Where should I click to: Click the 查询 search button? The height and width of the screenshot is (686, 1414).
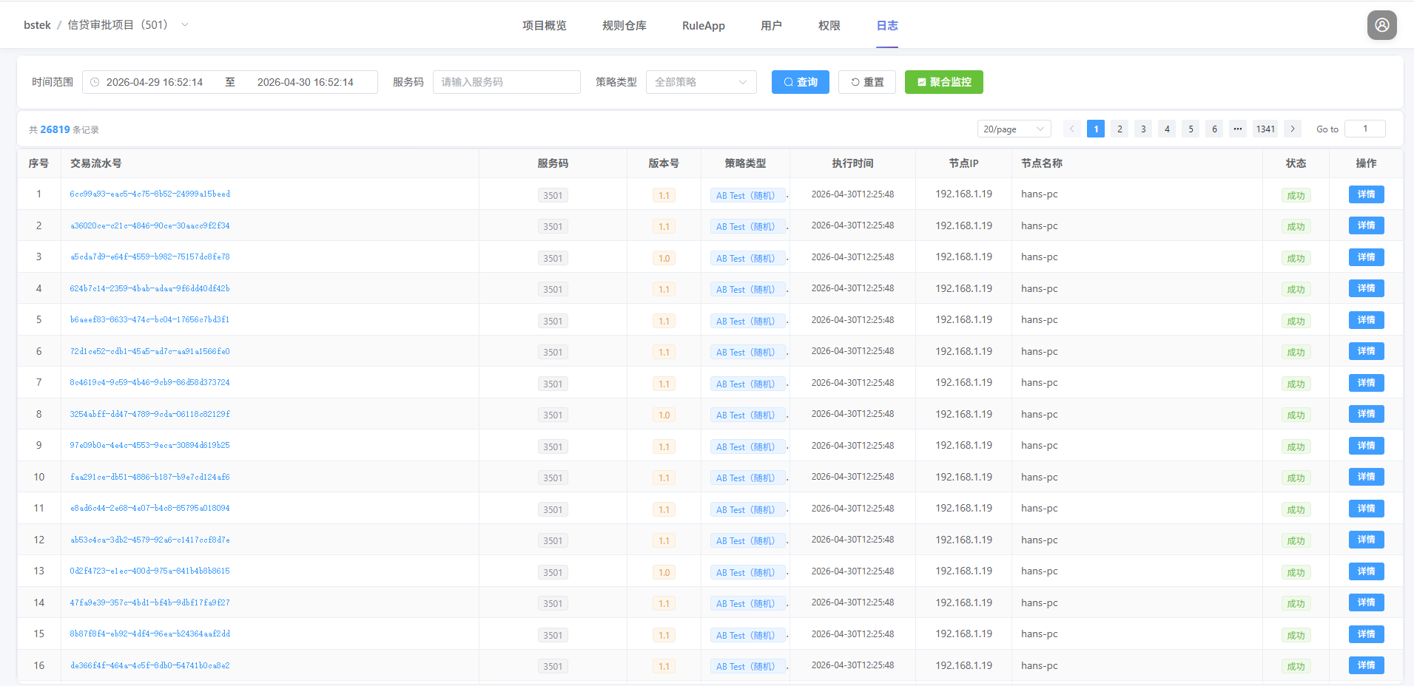(800, 82)
